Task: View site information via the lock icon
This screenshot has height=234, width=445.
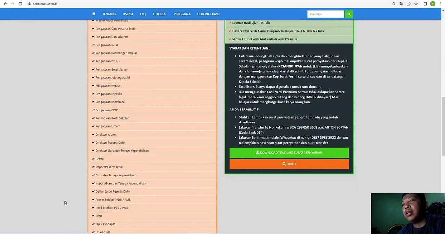Action: click(x=29, y=4)
